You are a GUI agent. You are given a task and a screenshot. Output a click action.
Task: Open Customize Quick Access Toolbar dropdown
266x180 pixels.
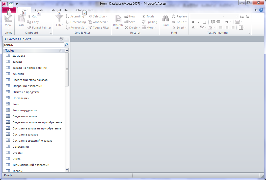click(17, 4)
